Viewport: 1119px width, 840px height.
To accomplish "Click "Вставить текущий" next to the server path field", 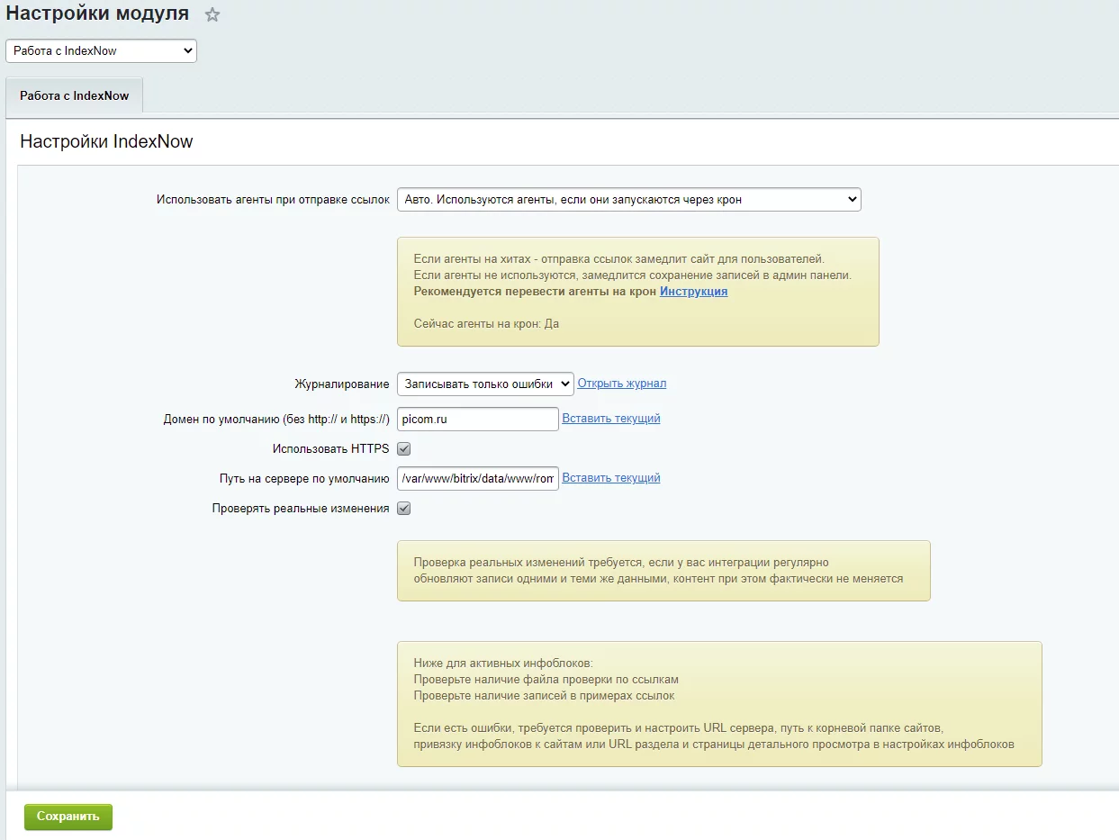I will (x=611, y=478).
